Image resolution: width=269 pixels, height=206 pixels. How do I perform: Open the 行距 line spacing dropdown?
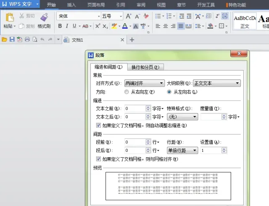click(182, 151)
